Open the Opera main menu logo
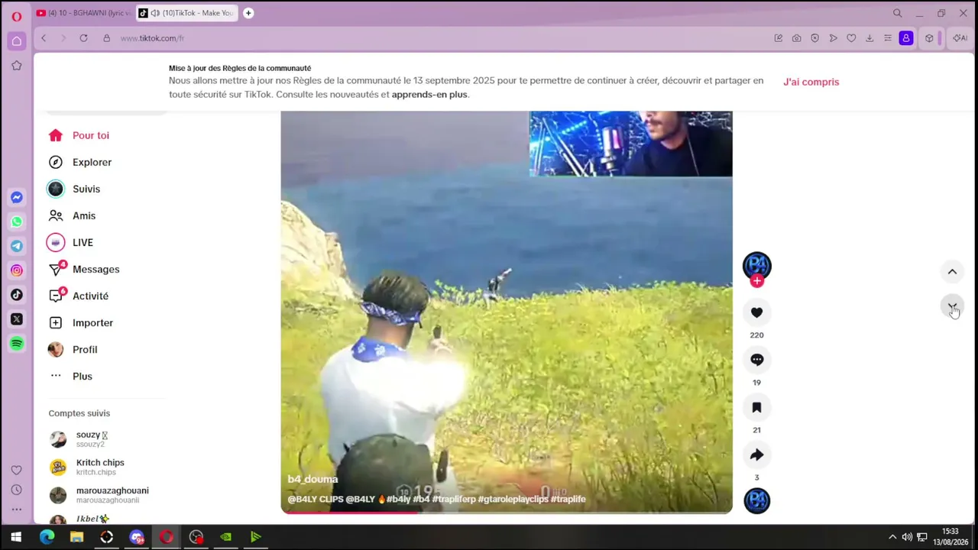The width and height of the screenshot is (978, 550). [x=16, y=16]
